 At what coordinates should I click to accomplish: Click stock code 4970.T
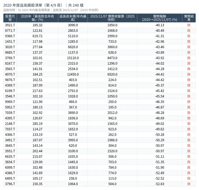pyautogui.click(x=10, y=74)
